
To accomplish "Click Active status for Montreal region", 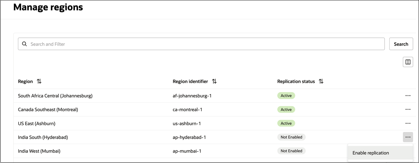I will point(286,110).
